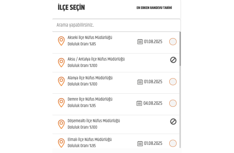Click the calendar icon in the Akseki row

tap(140, 42)
